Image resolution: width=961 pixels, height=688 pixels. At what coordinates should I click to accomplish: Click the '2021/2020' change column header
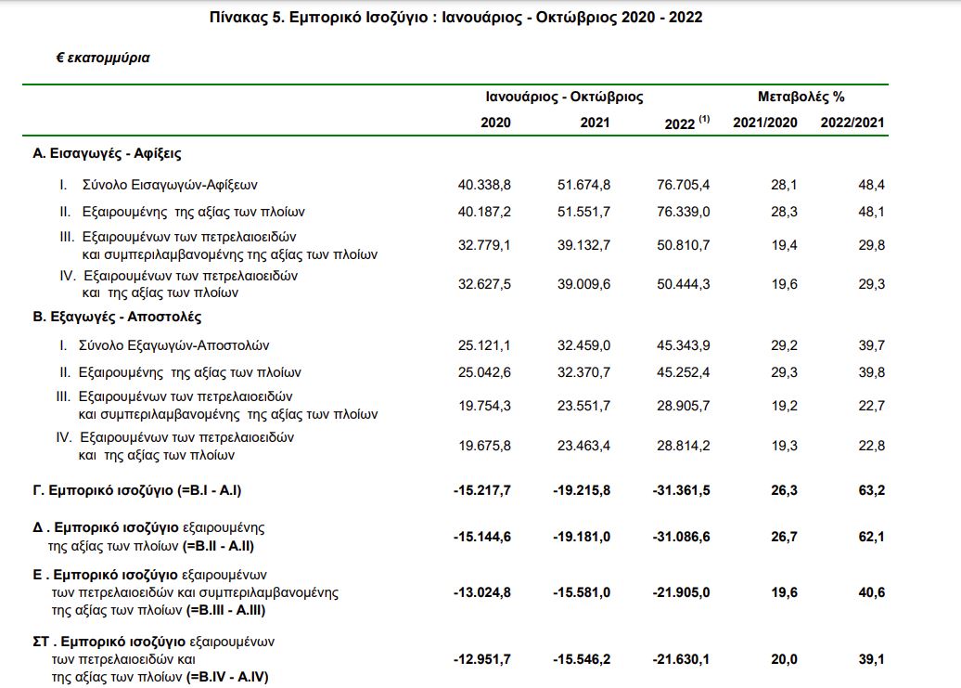point(765,123)
